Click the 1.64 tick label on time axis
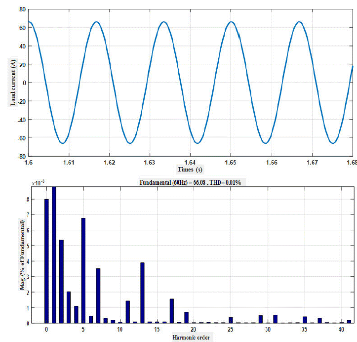 (x=191, y=162)
